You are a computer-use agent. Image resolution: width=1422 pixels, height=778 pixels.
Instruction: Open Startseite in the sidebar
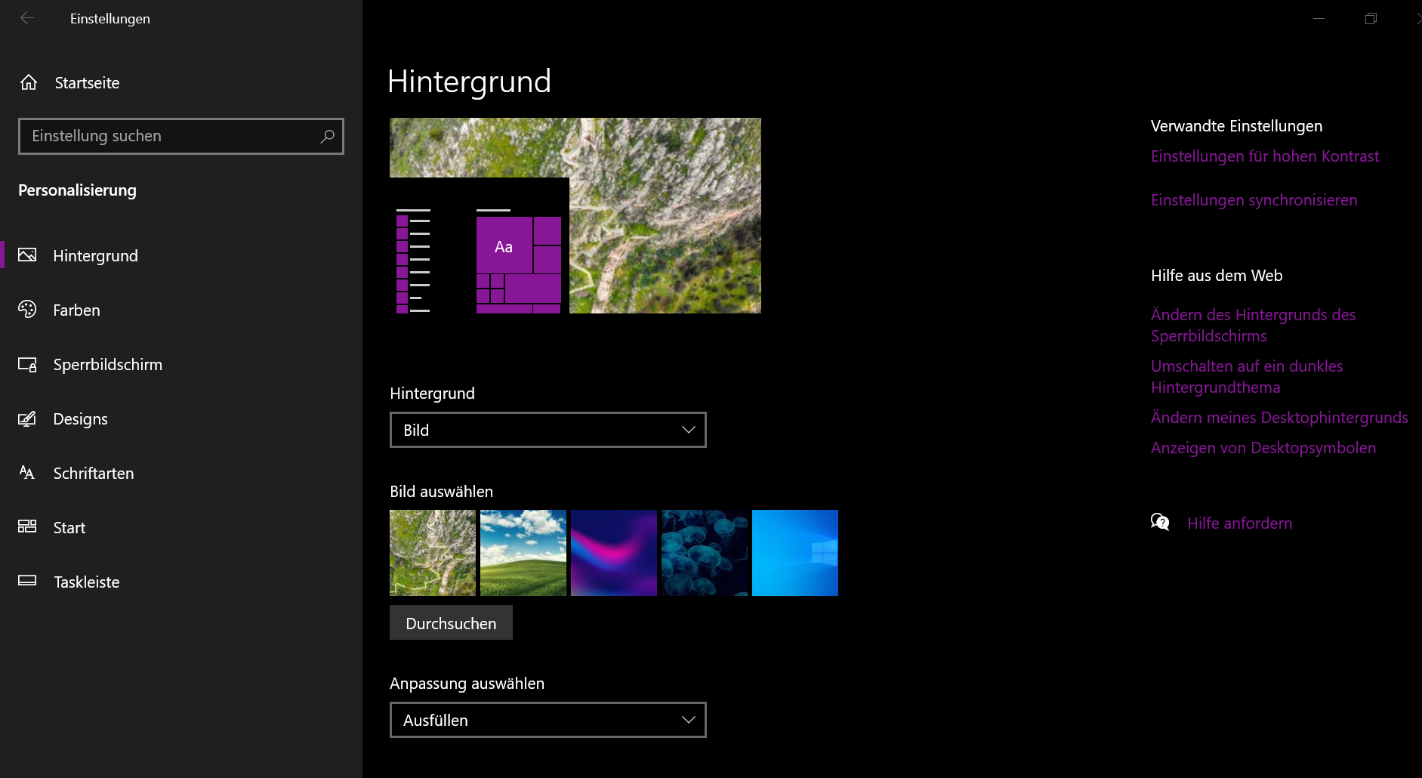(181, 82)
